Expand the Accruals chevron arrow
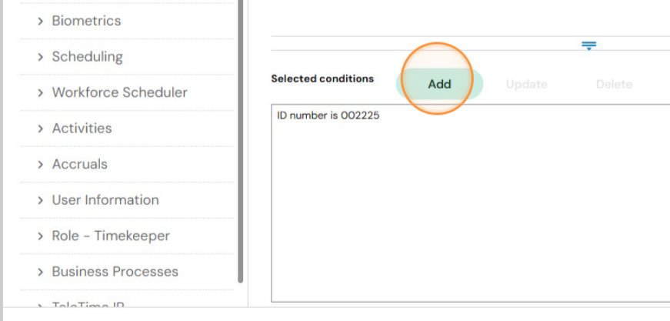 click(x=40, y=165)
